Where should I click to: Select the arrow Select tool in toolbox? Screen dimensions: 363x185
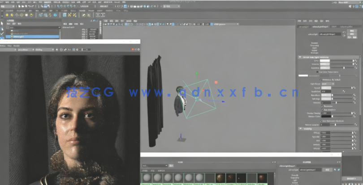point(2,22)
